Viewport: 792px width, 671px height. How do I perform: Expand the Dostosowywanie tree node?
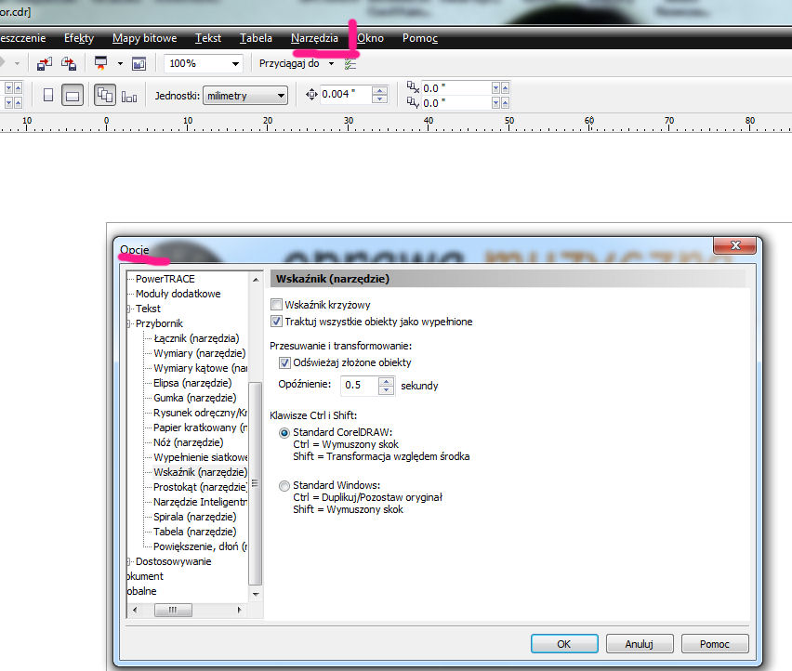129,561
